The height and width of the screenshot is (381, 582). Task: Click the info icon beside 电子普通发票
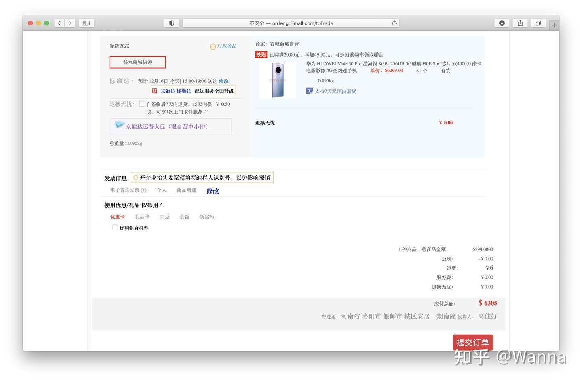click(143, 190)
